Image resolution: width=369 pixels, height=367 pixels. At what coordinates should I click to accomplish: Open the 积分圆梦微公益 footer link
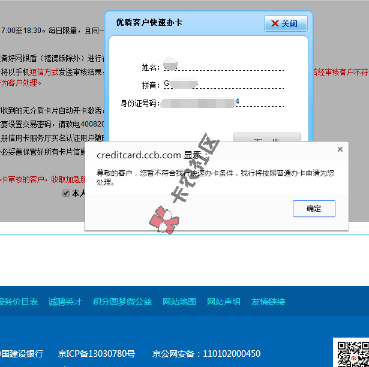point(122,302)
